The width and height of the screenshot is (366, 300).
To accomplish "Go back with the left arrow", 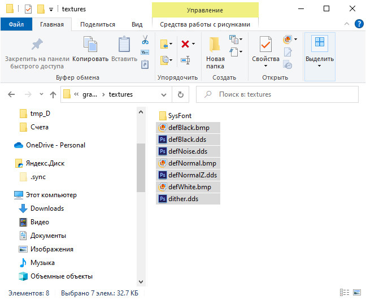I will (11, 94).
